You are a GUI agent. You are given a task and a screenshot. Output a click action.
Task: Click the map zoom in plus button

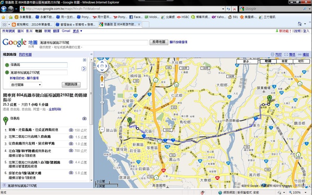point(102,85)
